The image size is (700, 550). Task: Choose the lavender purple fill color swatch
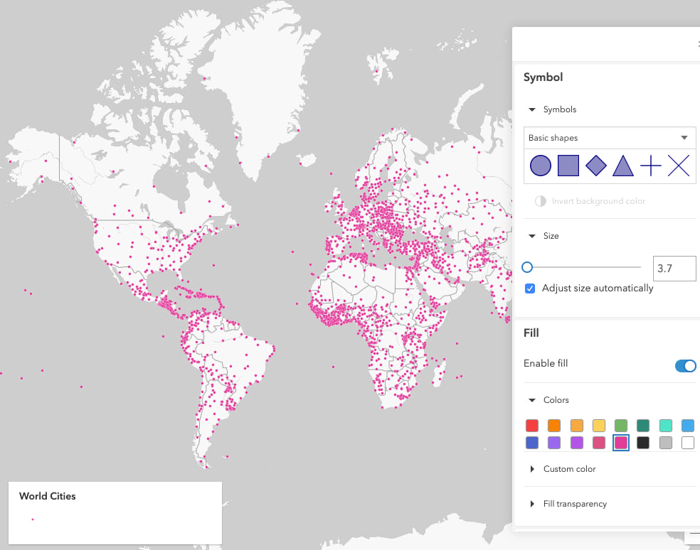coord(554,443)
